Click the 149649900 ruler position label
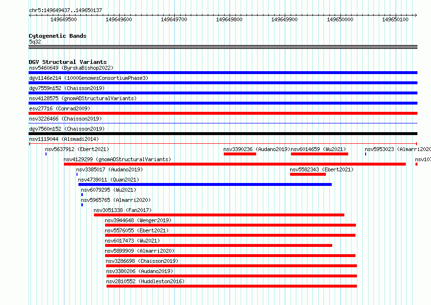This screenshot has width=431, height=305. [284, 19]
